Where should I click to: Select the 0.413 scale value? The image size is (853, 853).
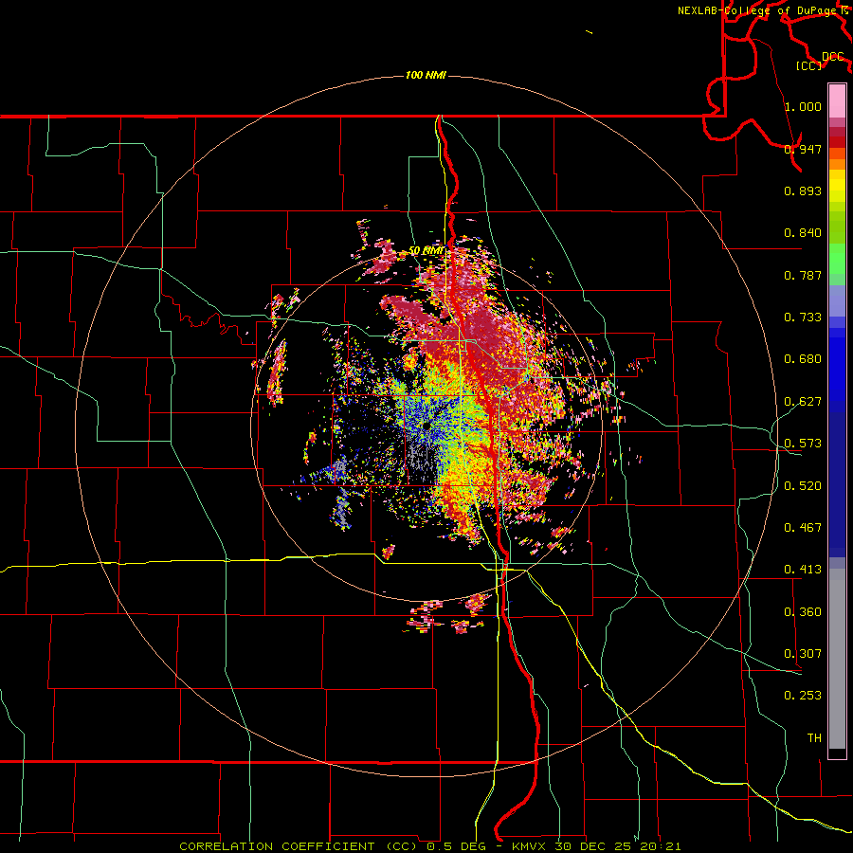tap(803, 570)
